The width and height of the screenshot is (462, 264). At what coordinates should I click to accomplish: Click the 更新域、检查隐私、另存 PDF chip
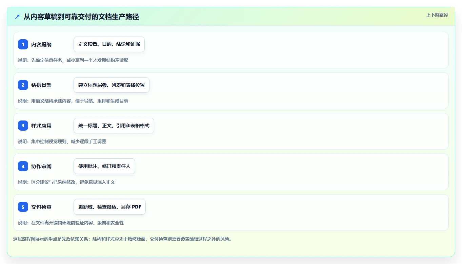tap(109, 207)
